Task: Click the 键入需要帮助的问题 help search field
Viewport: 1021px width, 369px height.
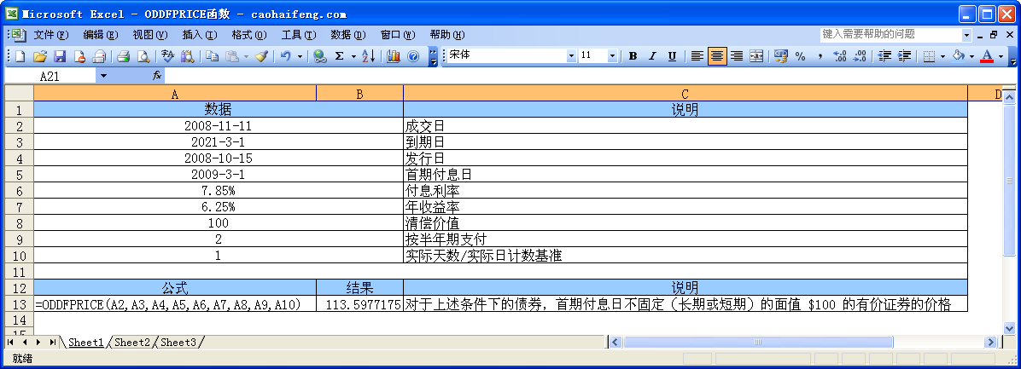Action: [x=890, y=34]
